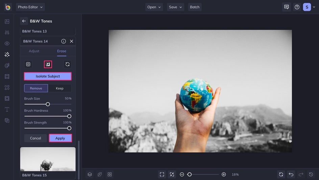Click the undo arrow in the bottom bar
This screenshot has height=180, width=319.
coord(291,175)
